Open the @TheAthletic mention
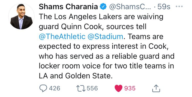The image size is (192, 97). click(62, 37)
